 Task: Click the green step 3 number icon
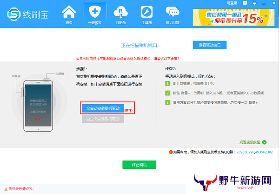tap(167, 102)
